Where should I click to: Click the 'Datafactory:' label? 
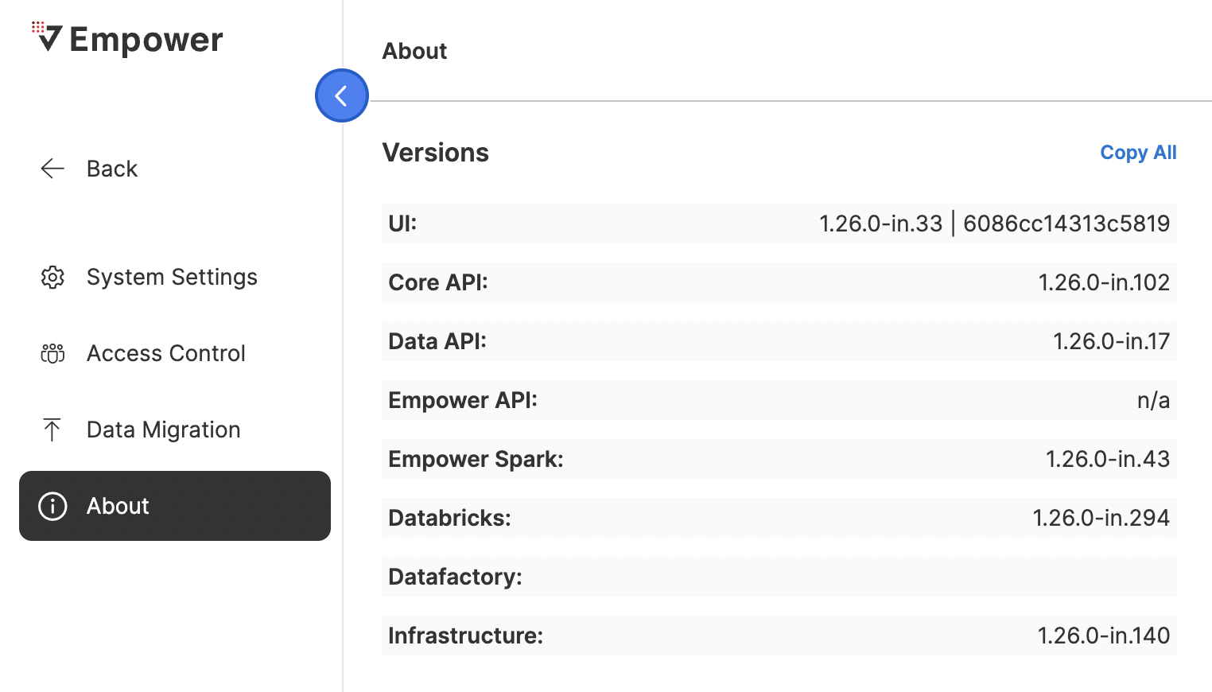[455, 577]
